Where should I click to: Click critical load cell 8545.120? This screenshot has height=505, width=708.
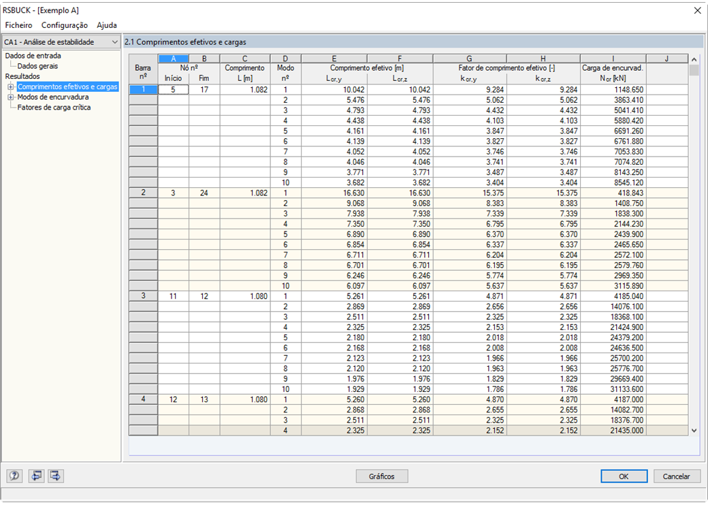pos(613,183)
